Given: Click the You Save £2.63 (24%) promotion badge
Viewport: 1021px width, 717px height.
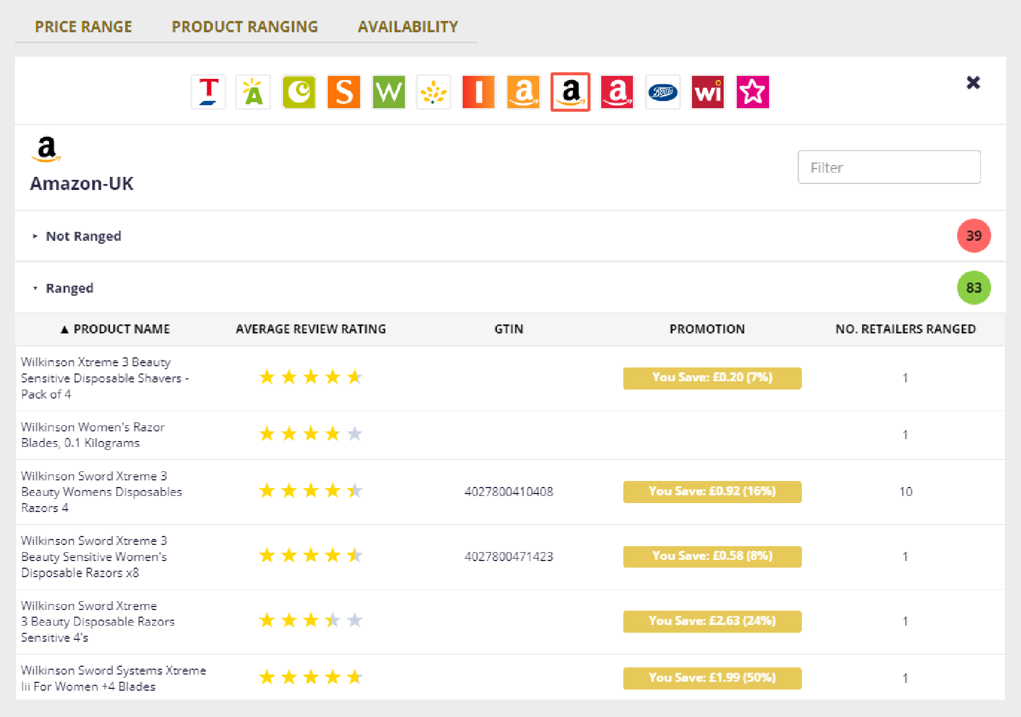Looking at the screenshot, I should (712, 621).
